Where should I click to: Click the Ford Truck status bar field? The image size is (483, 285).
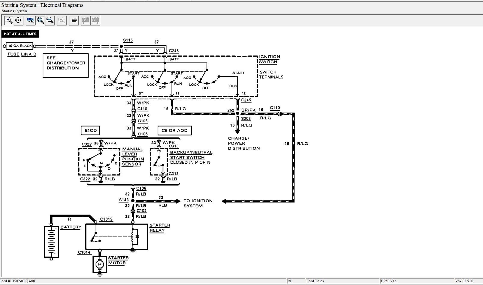315,281
